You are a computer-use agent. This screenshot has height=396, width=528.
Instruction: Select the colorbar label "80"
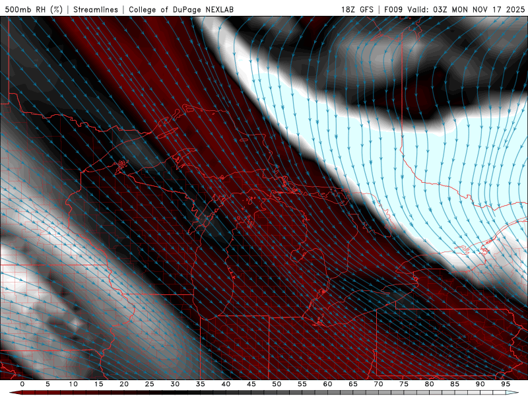coord(430,384)
